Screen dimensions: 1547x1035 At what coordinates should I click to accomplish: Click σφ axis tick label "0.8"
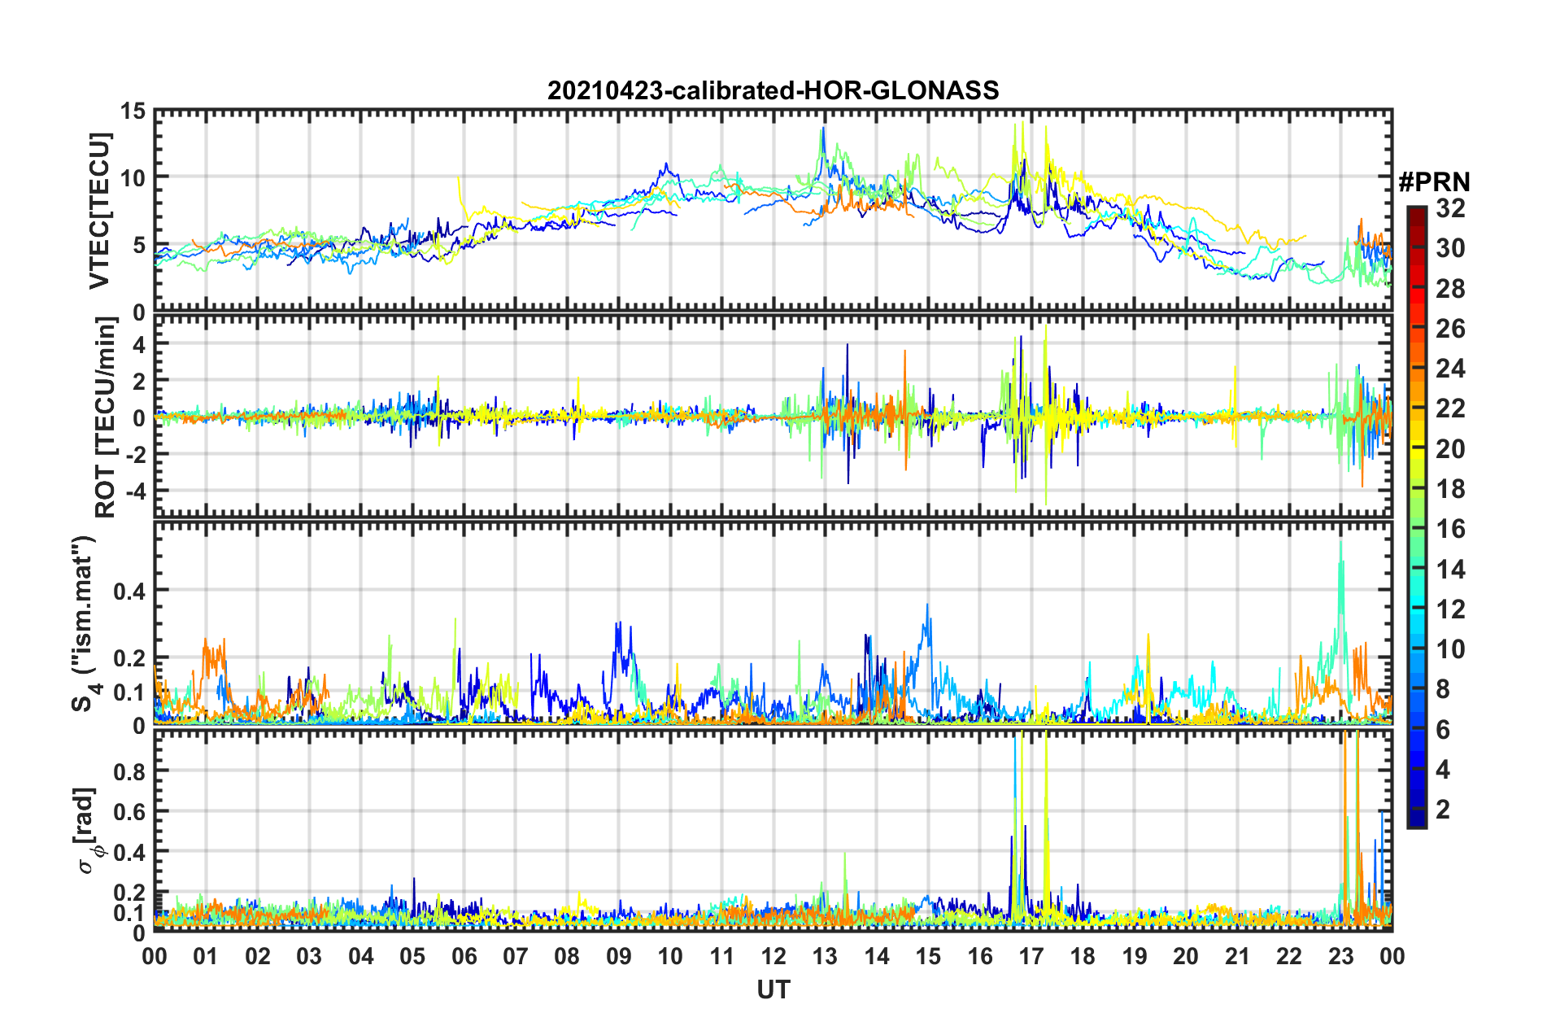point(130,771)
